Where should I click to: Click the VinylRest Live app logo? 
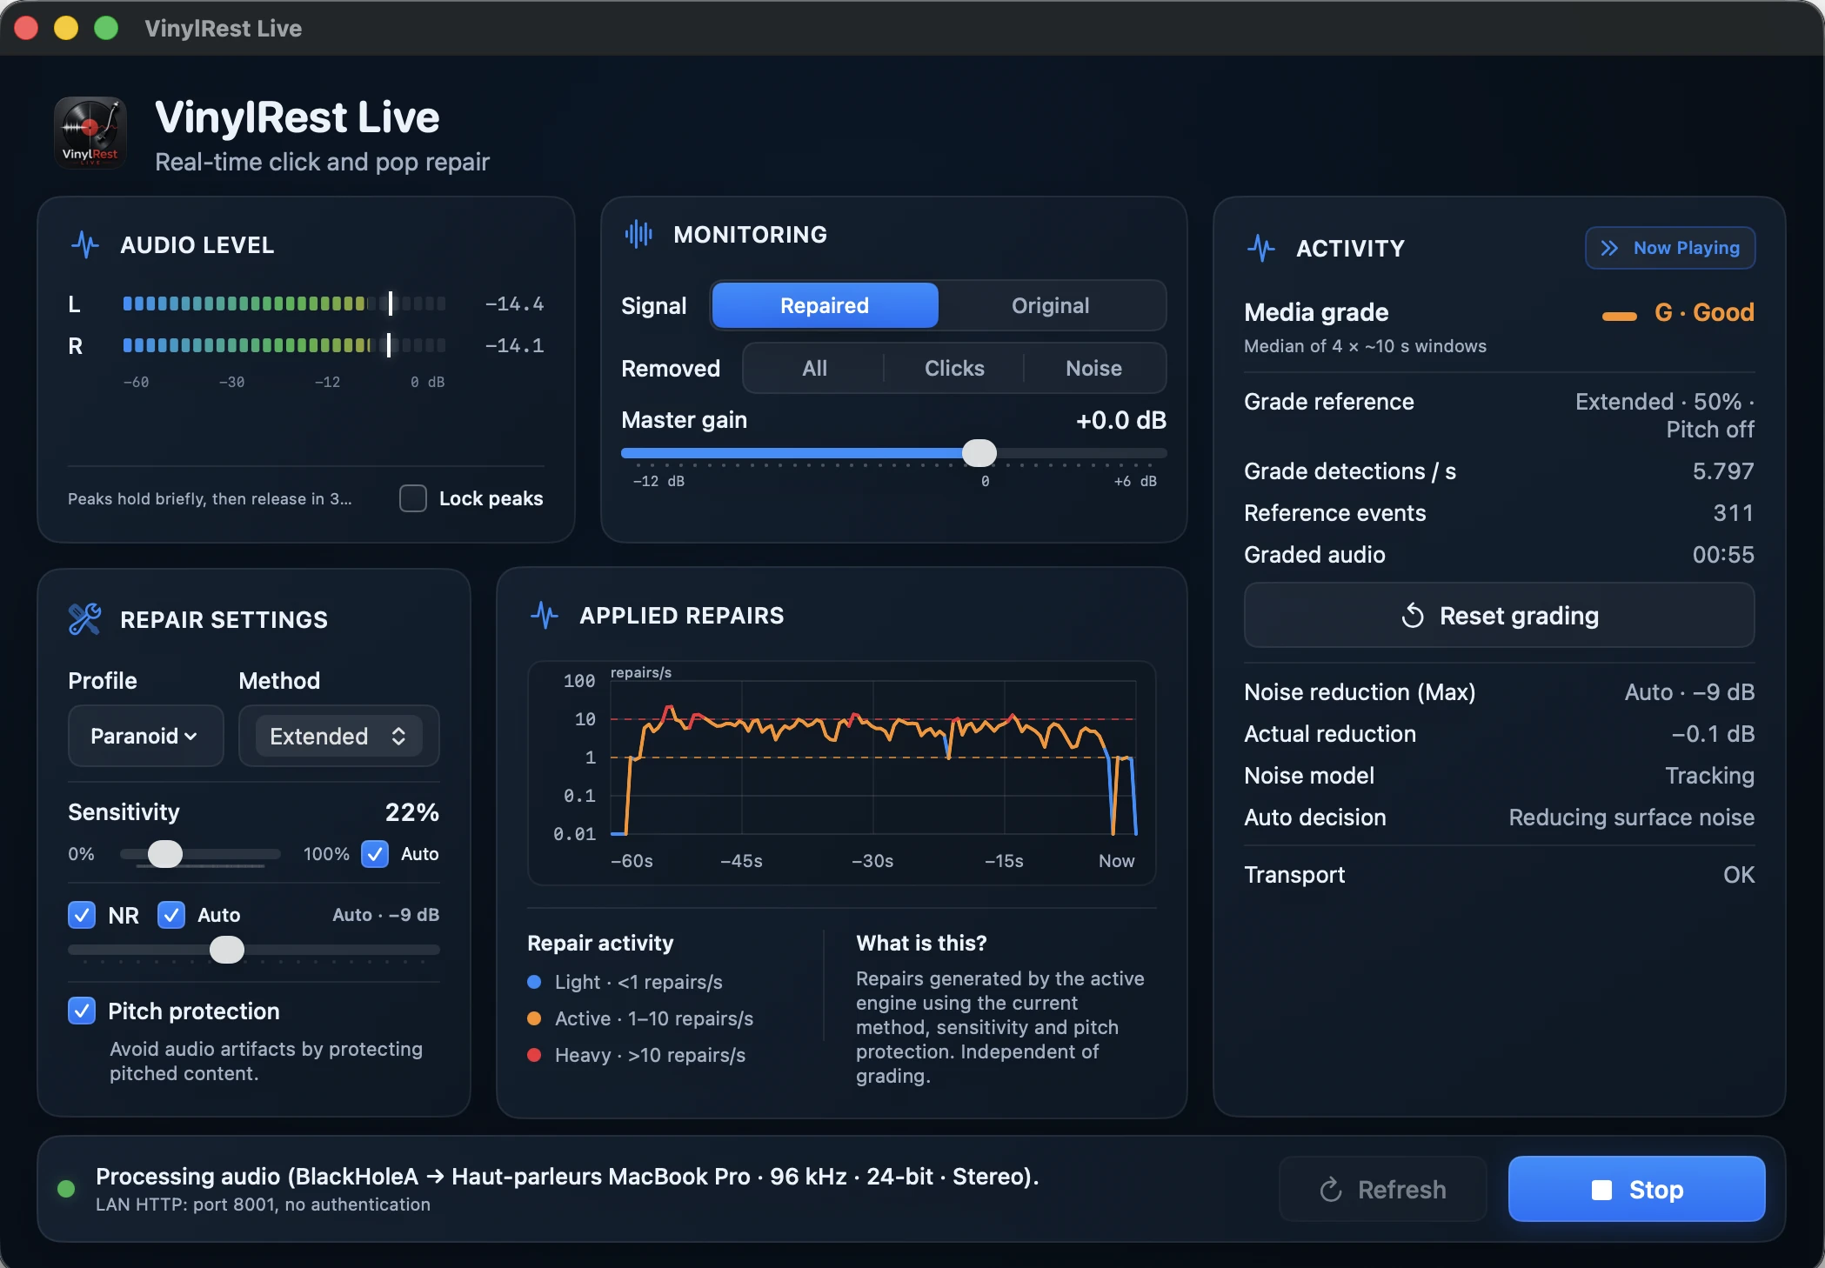tap(90, 132)
